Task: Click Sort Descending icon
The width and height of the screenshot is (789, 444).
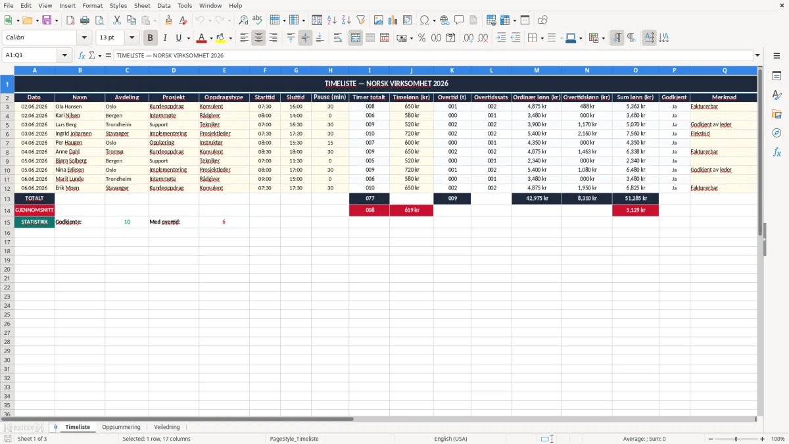Action: tap(347, 20)
